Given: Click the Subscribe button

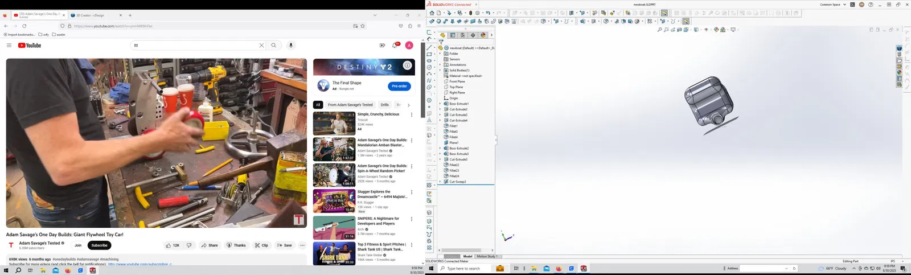Looking at the screenshot, I should pos(99,245).
